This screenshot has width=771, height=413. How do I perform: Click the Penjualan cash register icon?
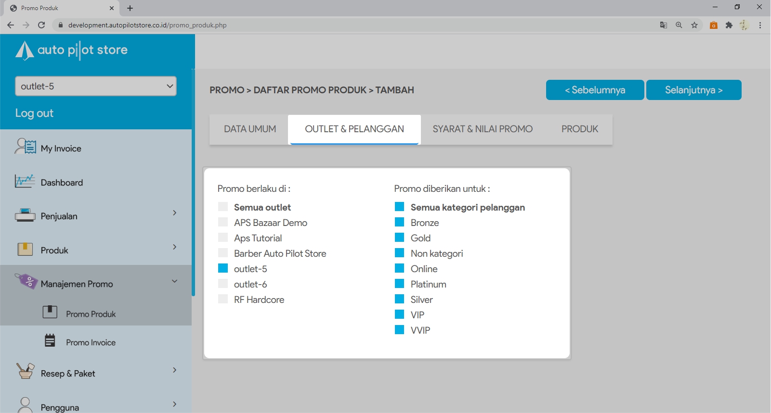click(x=25, y=215)
